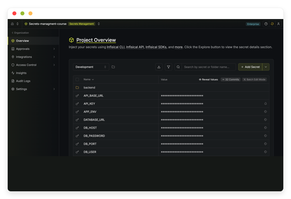
Task: Expand the Access Control chevron
Action: [x=54, y=65]
